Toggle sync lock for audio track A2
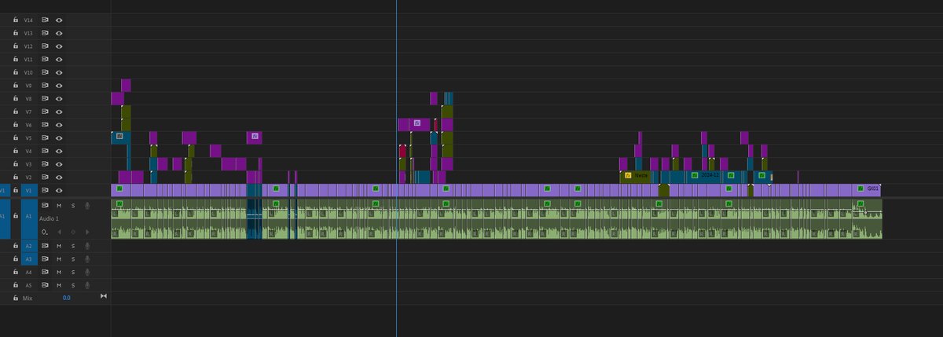This screenshot has height=337, width=943. [x=45, y=246]
